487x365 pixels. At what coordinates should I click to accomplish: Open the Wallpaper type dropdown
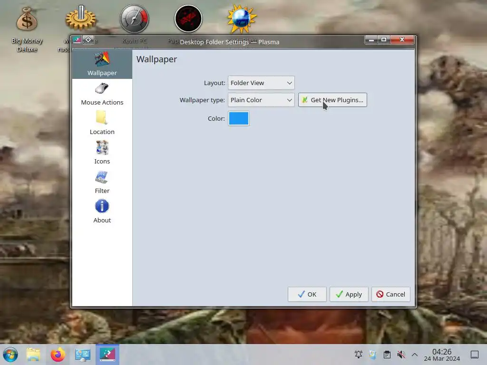point(261,100)
